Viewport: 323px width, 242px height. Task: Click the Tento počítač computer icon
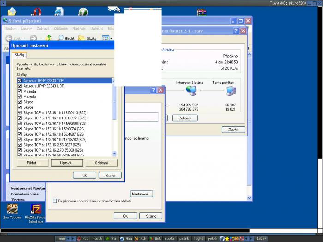click(x=231, y=91)
